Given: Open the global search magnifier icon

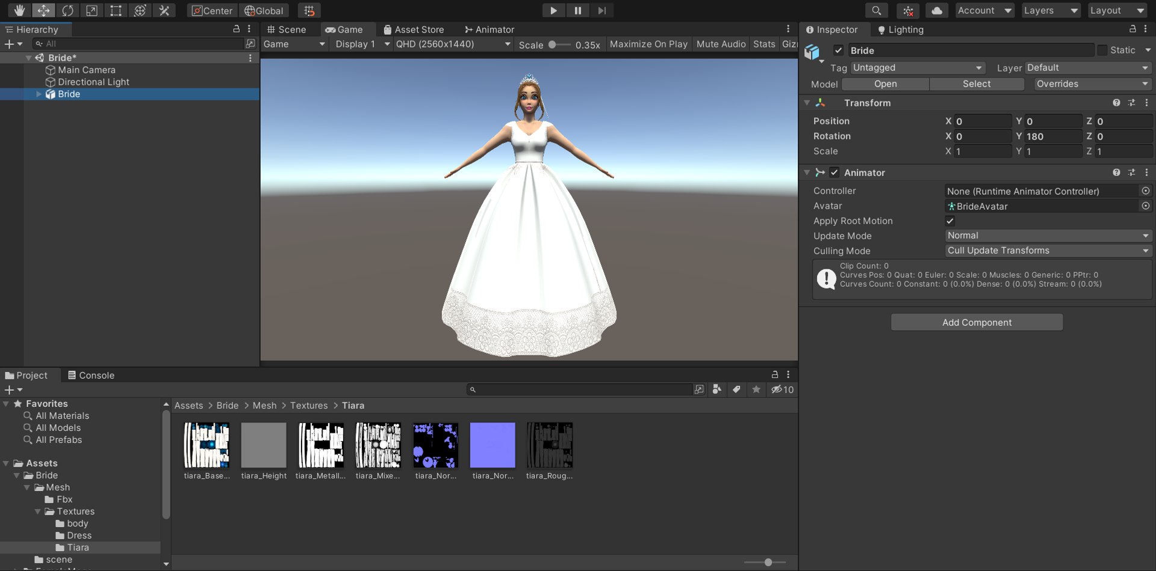Looking at the screenshot, I should pos(877,10).
